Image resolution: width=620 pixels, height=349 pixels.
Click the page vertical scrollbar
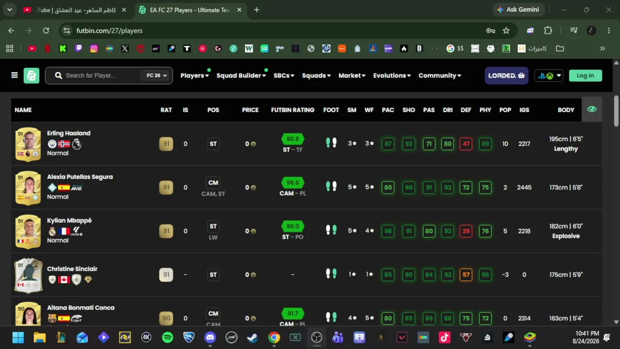616,111
